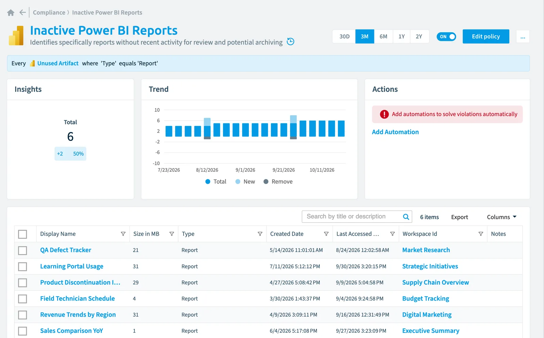The image size is (544, 338).
Task: Click the Power BI icon before Unused Artifact
Action: point(32,64)
